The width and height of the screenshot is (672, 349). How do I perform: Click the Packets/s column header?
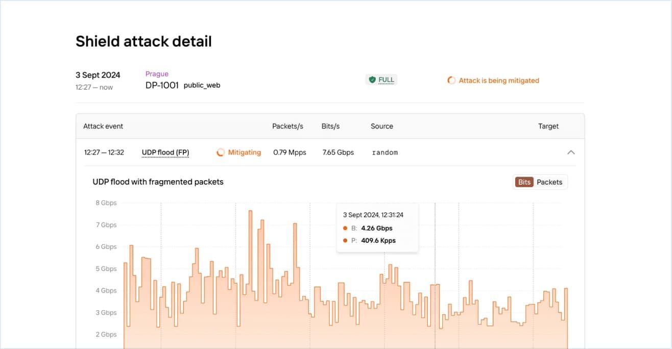coord(287,126)
